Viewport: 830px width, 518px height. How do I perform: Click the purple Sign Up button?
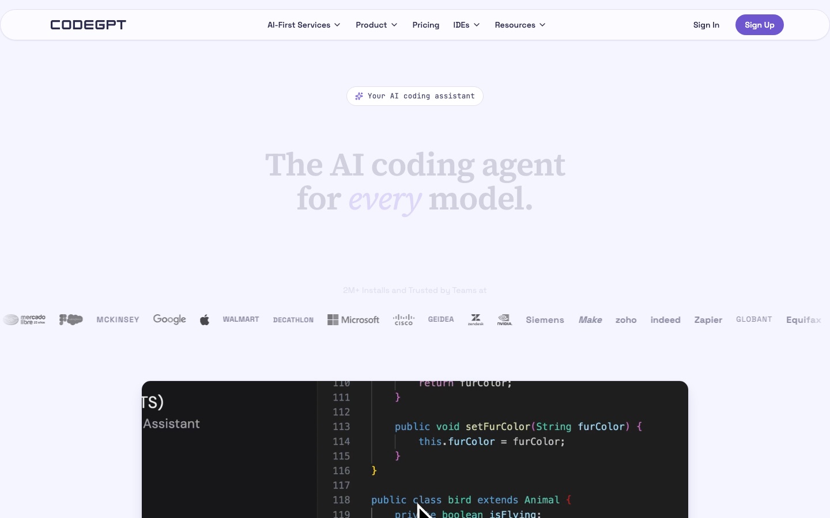click(759, 25)
